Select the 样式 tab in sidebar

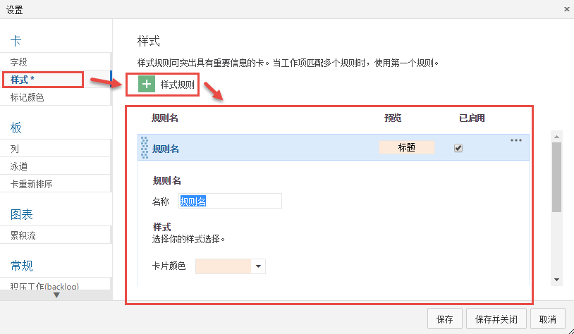point(55,80)
